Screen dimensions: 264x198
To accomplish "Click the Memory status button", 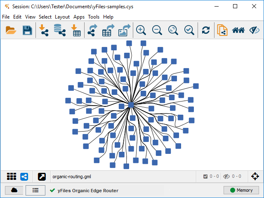I will (241, 190).
